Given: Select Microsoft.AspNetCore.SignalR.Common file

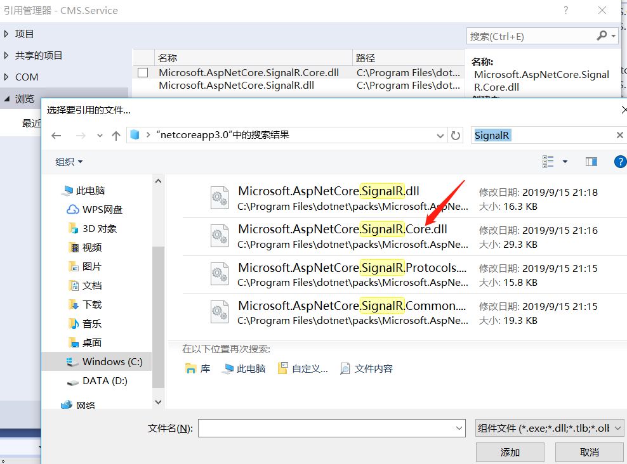Looking at the screenshot, I should pyautogui.click(x=404, y=313).
